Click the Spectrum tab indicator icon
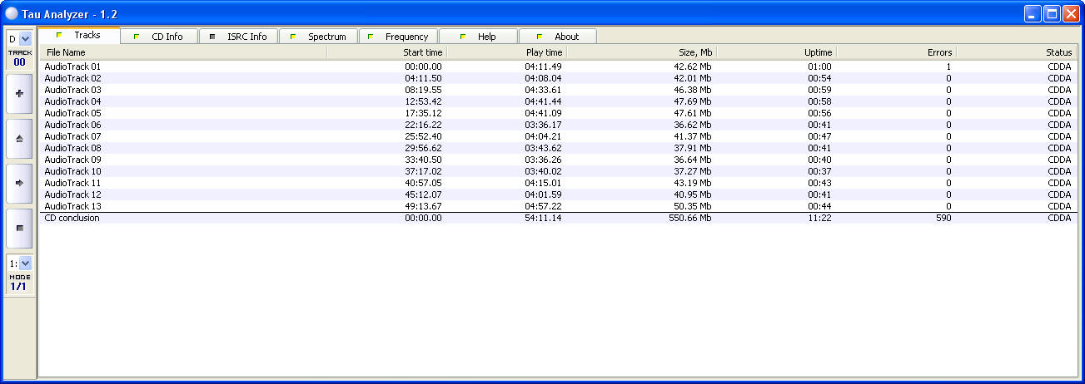 (x=292, y=37)
